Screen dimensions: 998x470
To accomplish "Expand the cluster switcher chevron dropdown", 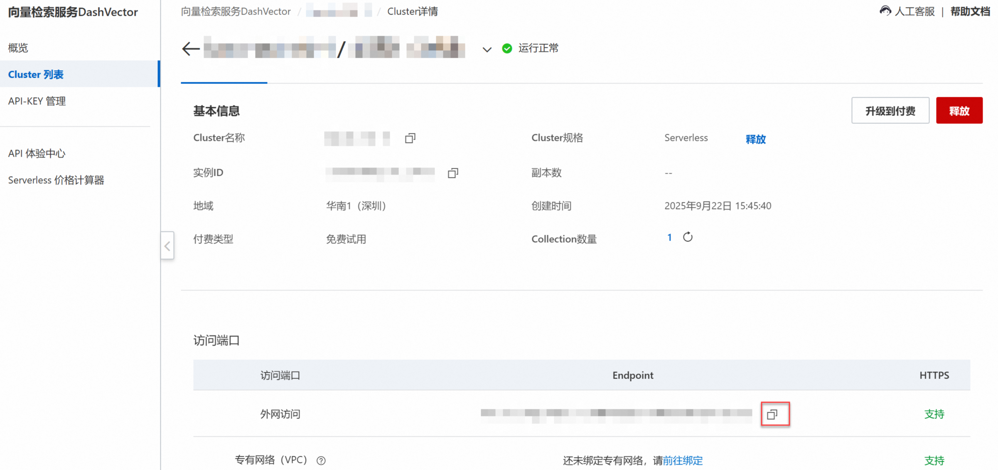I will 487,49.
